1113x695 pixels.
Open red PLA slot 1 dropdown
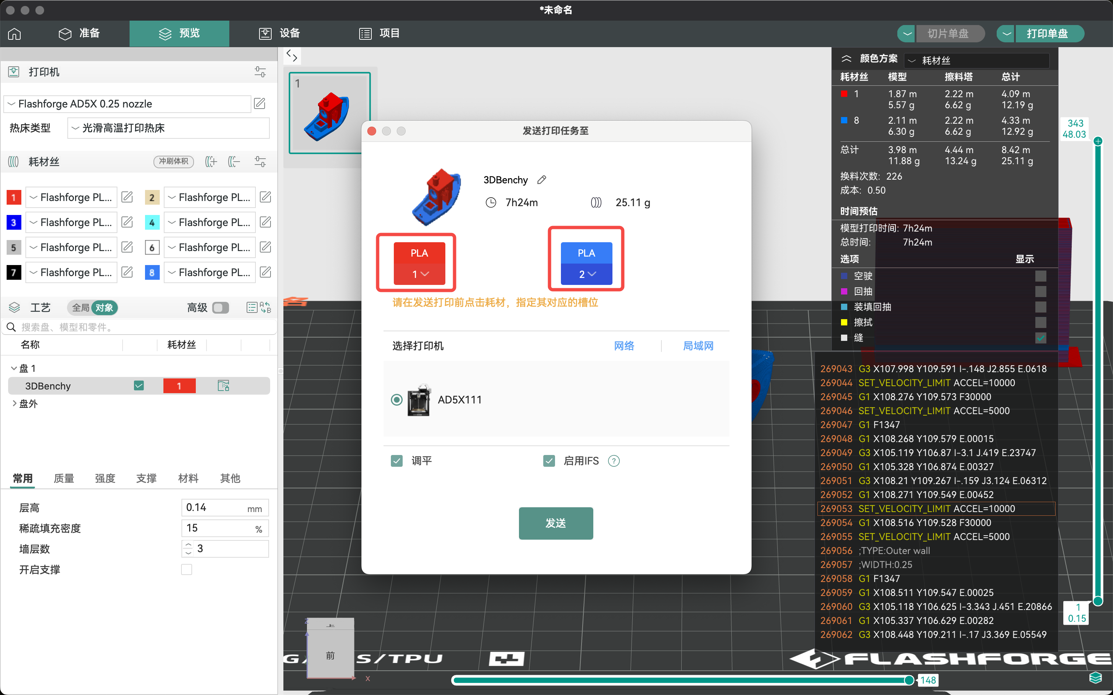click(420, 274)
